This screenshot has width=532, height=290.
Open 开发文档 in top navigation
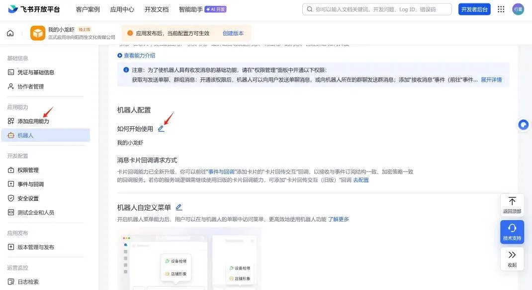[x=157, y=9]
